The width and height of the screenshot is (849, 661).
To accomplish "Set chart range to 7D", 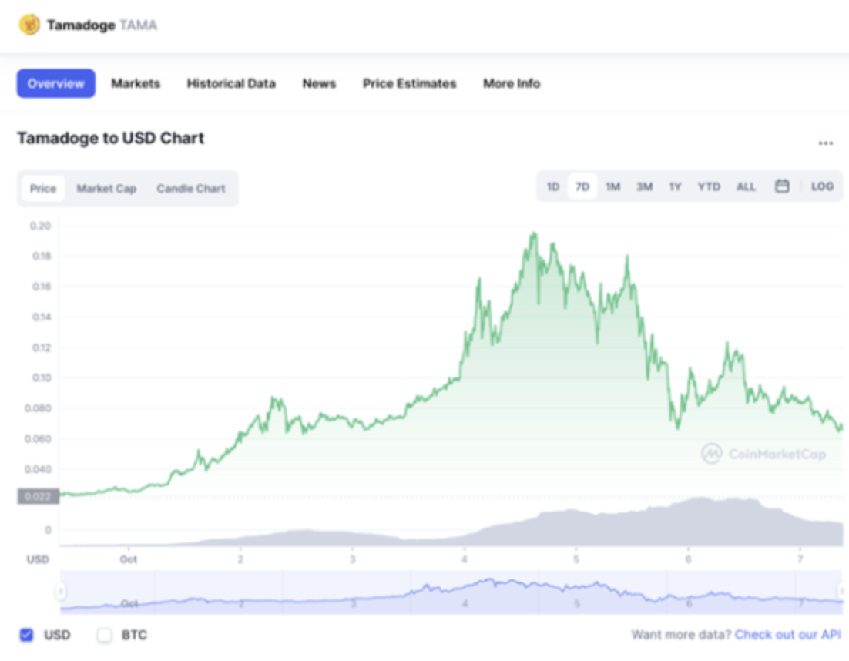I will coord(582,186).
